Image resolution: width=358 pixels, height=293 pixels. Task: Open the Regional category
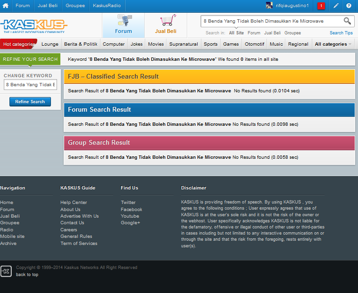pyautogui.click(x=298, y=44)
